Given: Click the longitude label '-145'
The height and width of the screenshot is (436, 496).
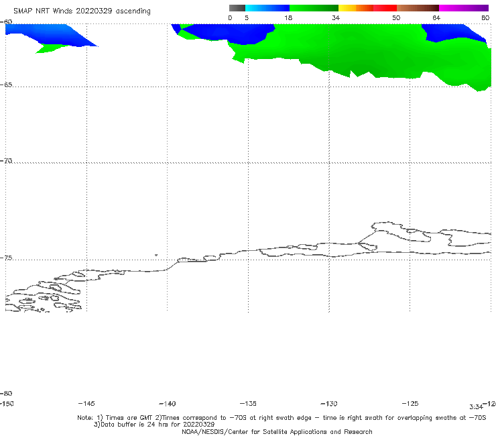Looking at the screenshot, I should click(86, 403).
